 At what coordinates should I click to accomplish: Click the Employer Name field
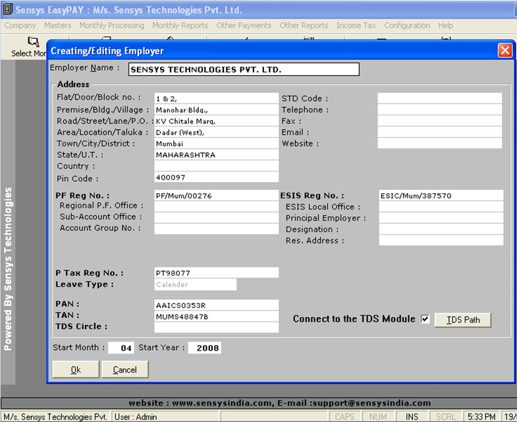(244, 69)
